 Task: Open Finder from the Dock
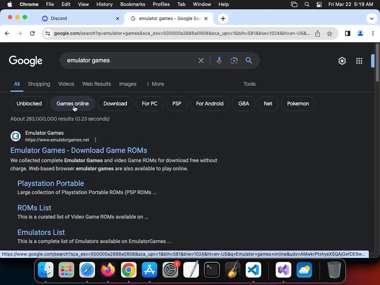coord(46,270)
